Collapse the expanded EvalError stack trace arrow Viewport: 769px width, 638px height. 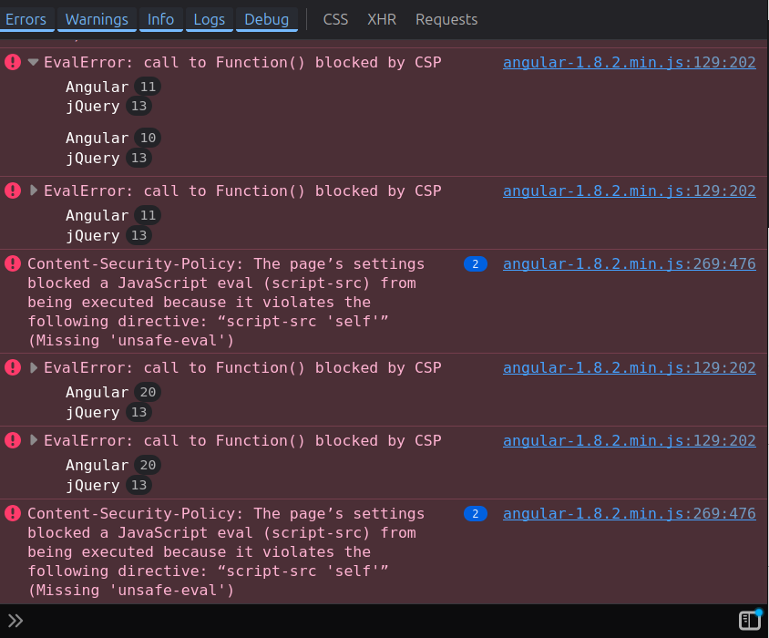point(34,62)
